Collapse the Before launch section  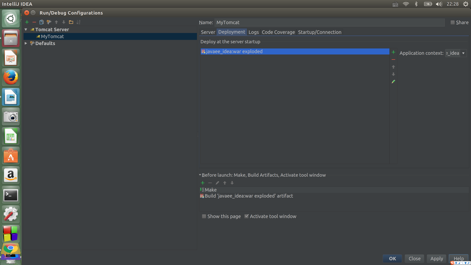click(200, 175)
